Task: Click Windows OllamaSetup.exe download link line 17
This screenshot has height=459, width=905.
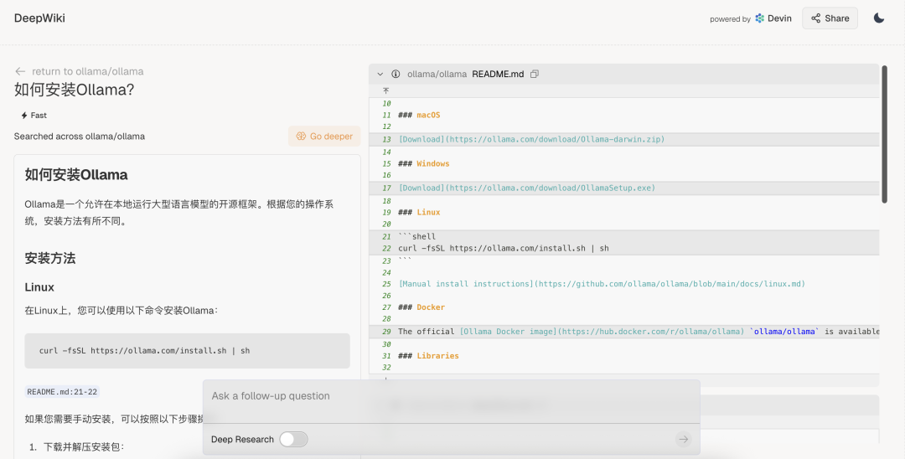Action: coord(527,188)
